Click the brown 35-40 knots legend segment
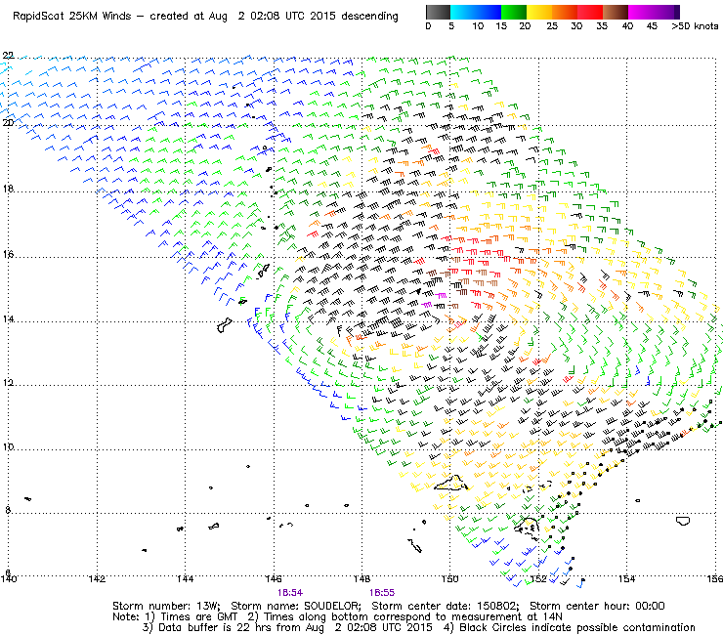Image resolution: width=723 pixels, height=635 pixels. click(x=616, y=12)
